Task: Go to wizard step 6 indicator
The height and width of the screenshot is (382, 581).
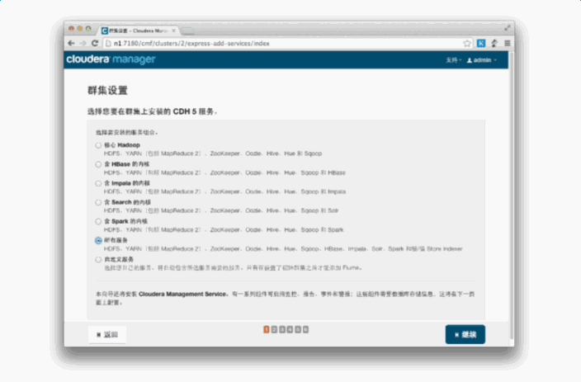Action: 305,329
